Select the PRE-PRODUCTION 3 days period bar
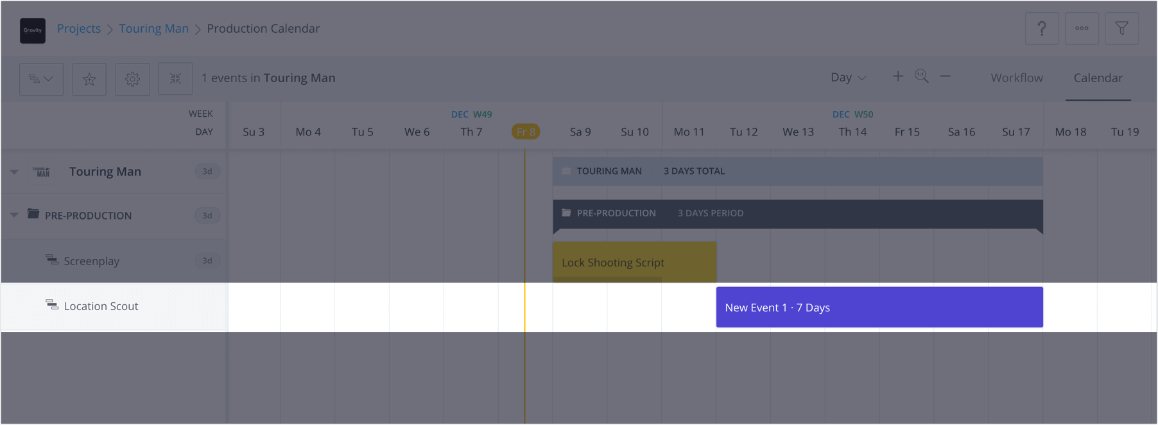Image resolution: width=1158 pixels, height=425 pixels. click(x=797, y=214)
